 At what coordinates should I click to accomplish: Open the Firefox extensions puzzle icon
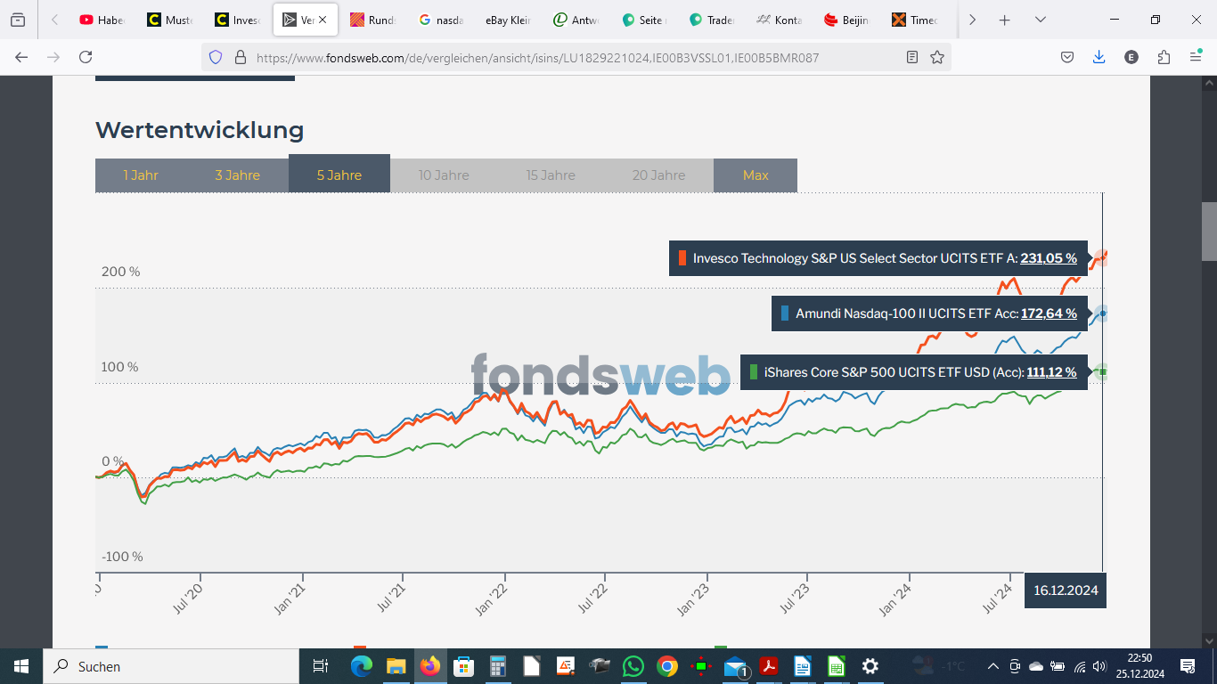pyautogui.click(x=1164, y=57)
